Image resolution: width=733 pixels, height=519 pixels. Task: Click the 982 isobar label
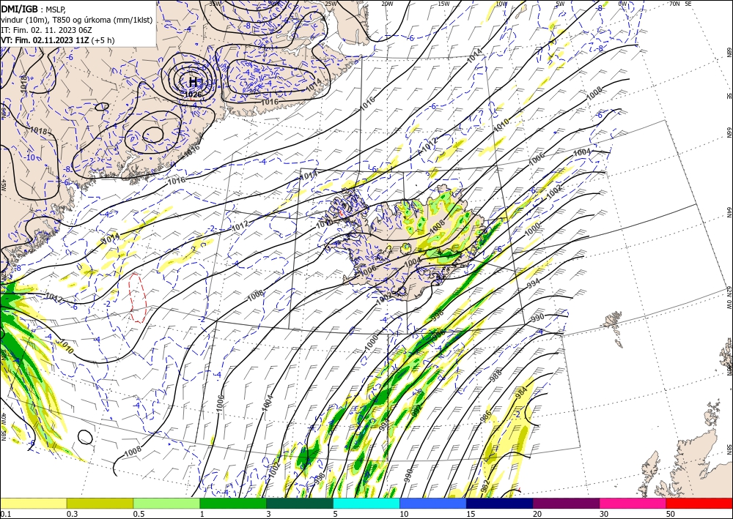tap(485, 486)
